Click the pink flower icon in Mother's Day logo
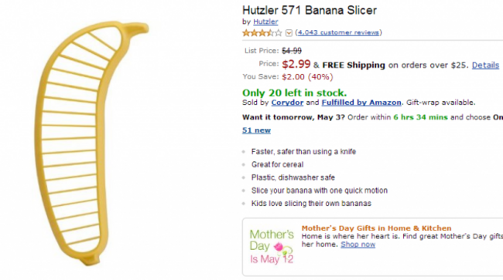Image resolution: width=503 pixels, height=280 pixels. (x=279, y=247)
